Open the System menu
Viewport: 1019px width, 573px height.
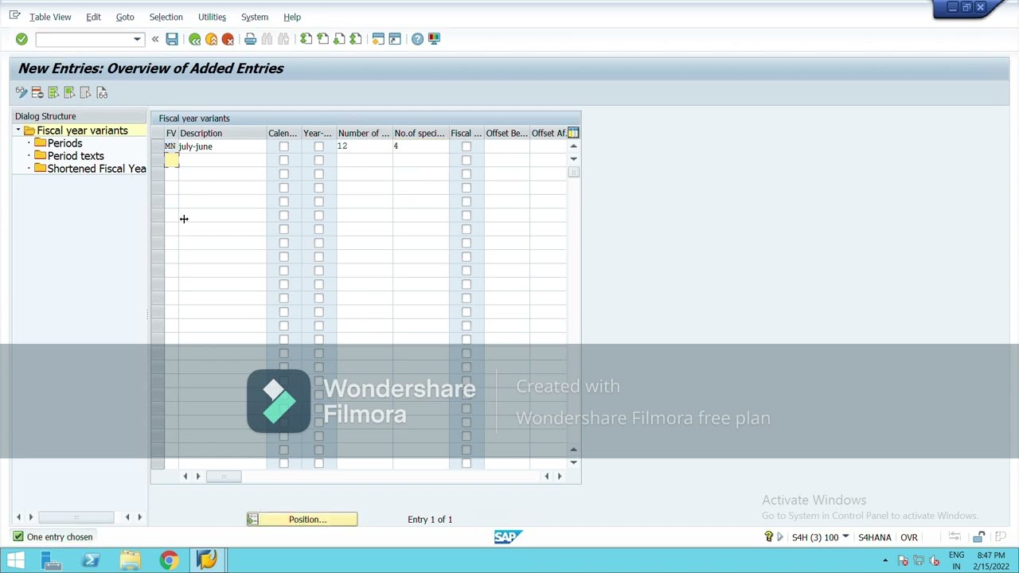coord(255,17)
